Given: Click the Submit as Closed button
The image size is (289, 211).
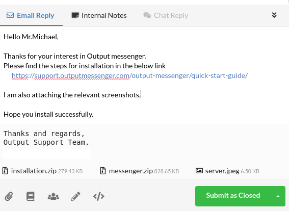Looking at the screenshot, I should (233, 196).
